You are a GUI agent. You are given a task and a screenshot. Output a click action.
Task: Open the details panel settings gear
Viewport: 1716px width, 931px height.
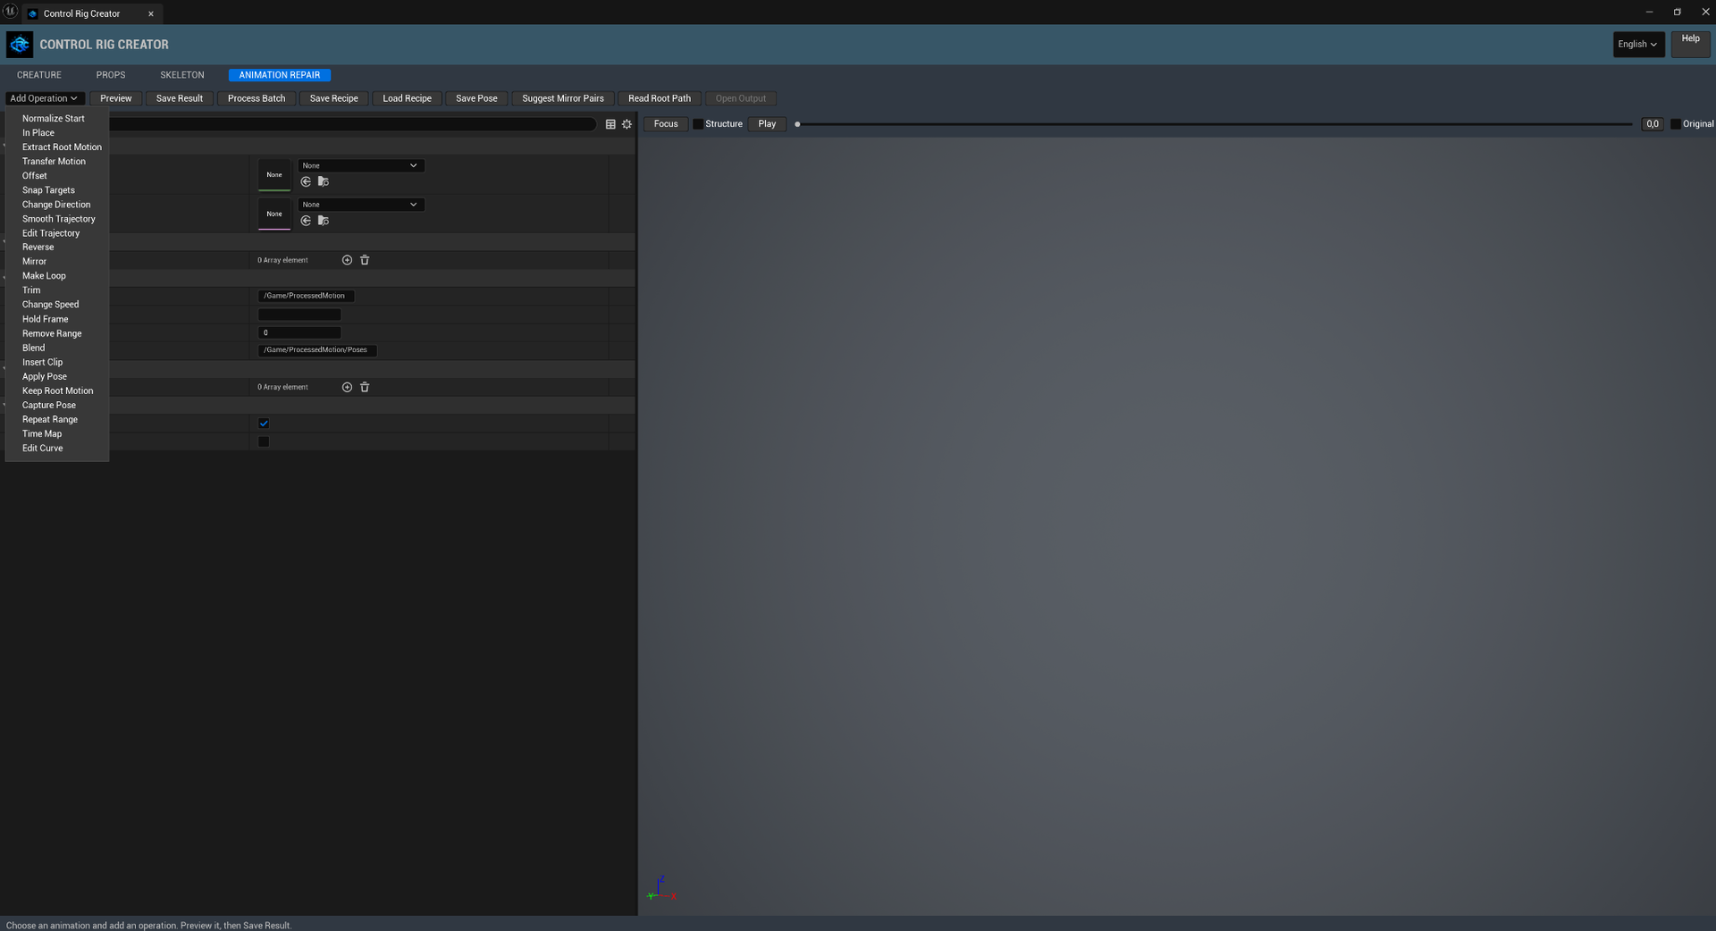pyautogui.click(x=627, y=124)
